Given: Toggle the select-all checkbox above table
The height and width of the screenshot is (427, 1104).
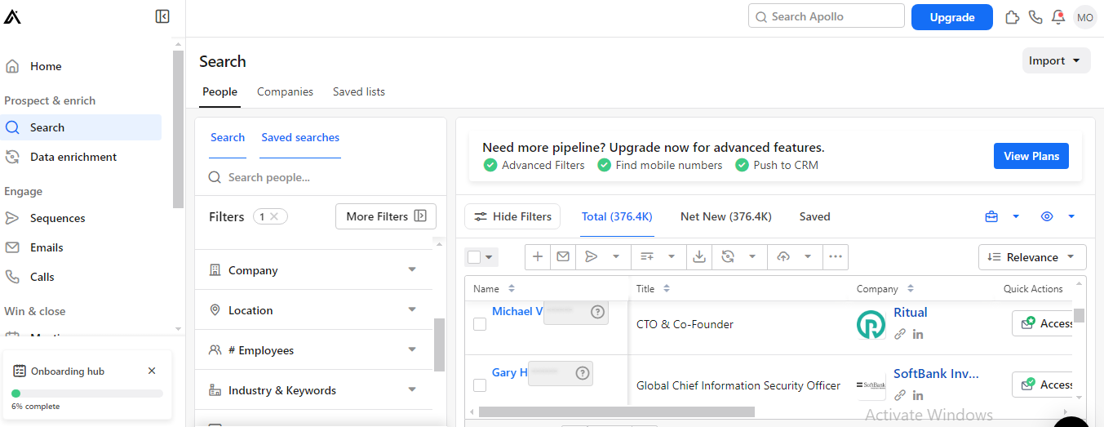Looking at the screenshot, I should (x=474, y=257).
